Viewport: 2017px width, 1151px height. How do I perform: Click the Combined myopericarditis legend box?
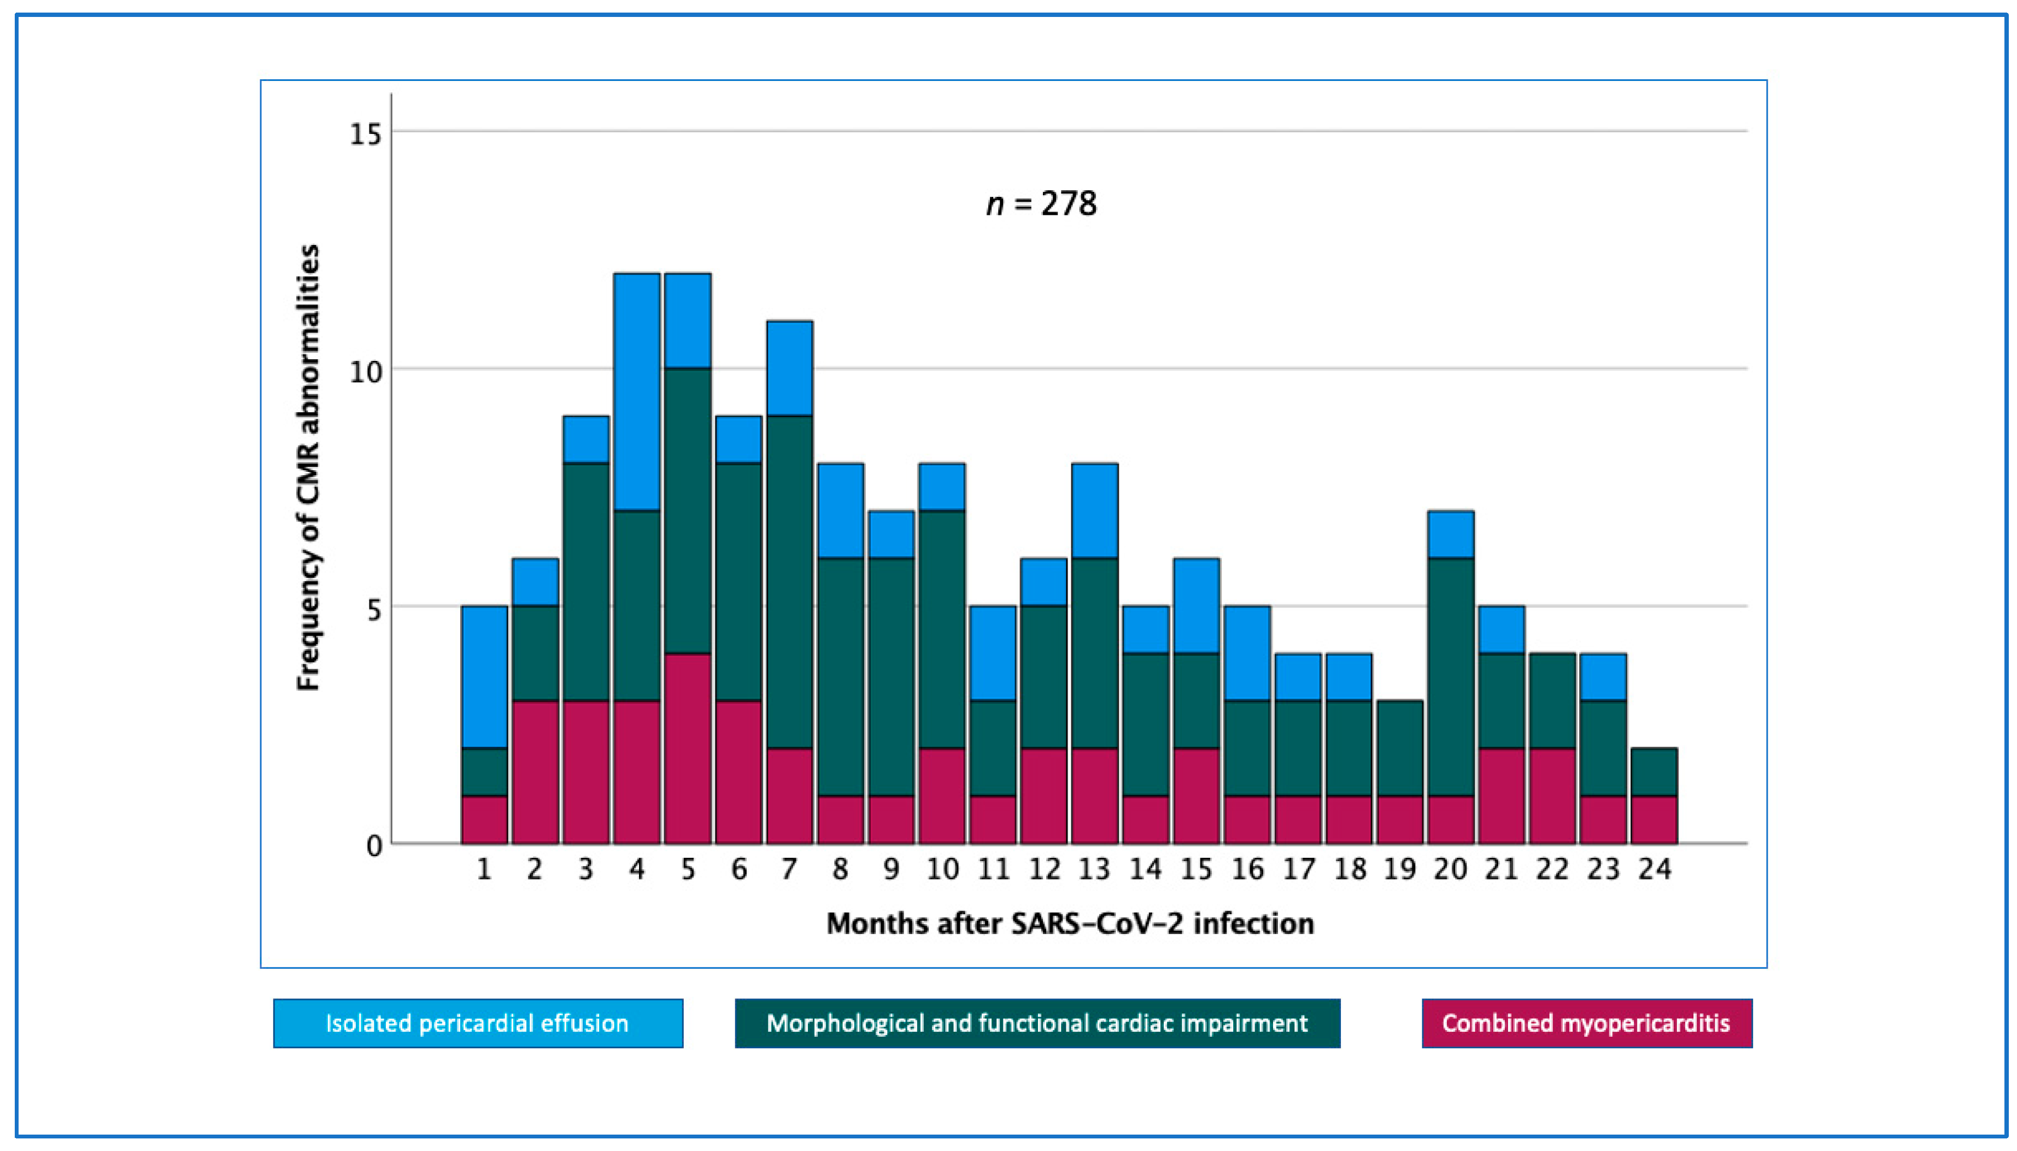[x=1586, y=1023]
